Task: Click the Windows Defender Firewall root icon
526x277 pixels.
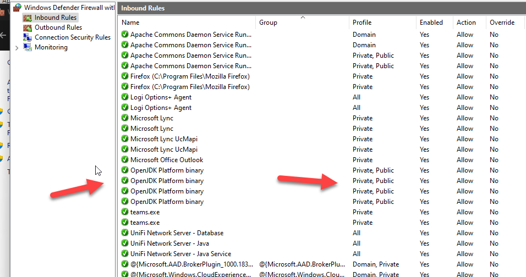Action: pos(17,8)
